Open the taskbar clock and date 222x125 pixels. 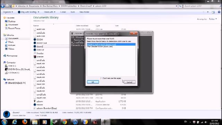coord(214,122)
